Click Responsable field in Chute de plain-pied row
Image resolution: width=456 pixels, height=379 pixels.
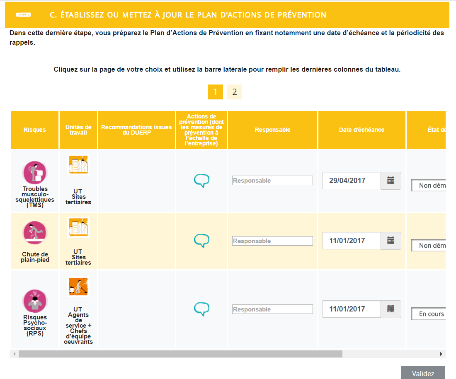pos(272,241)
